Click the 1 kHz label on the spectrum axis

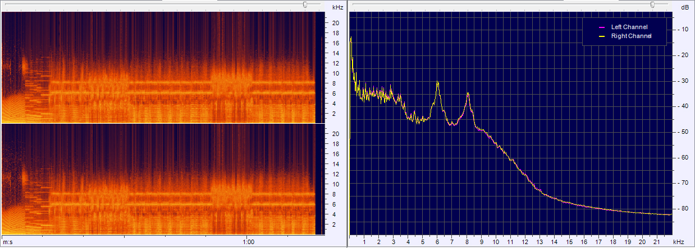[x=364, y=242]
